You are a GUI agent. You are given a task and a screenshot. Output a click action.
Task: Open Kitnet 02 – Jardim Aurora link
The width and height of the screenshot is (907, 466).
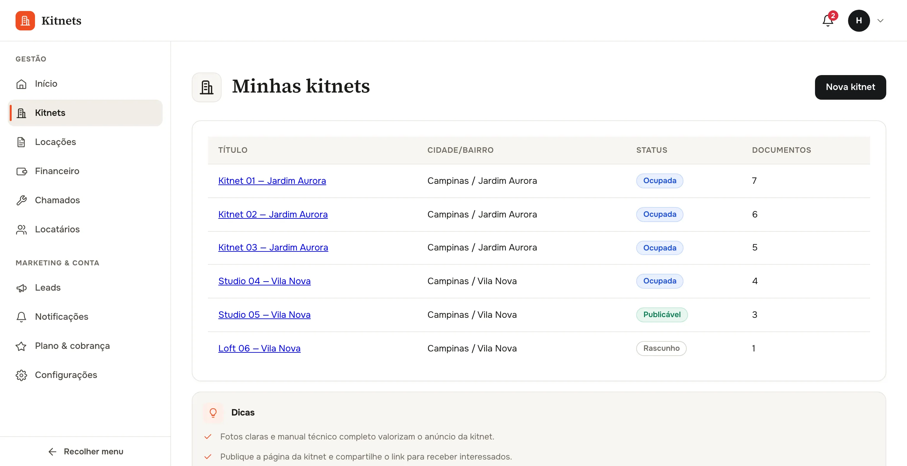(x=273, y=215)
